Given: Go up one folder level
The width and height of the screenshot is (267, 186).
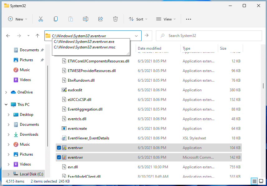Looking at the screenshot, I should [x=37, y=36].
